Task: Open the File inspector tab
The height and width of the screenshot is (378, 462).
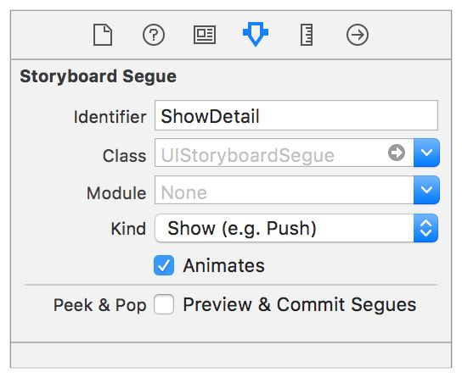Action: 103,35
